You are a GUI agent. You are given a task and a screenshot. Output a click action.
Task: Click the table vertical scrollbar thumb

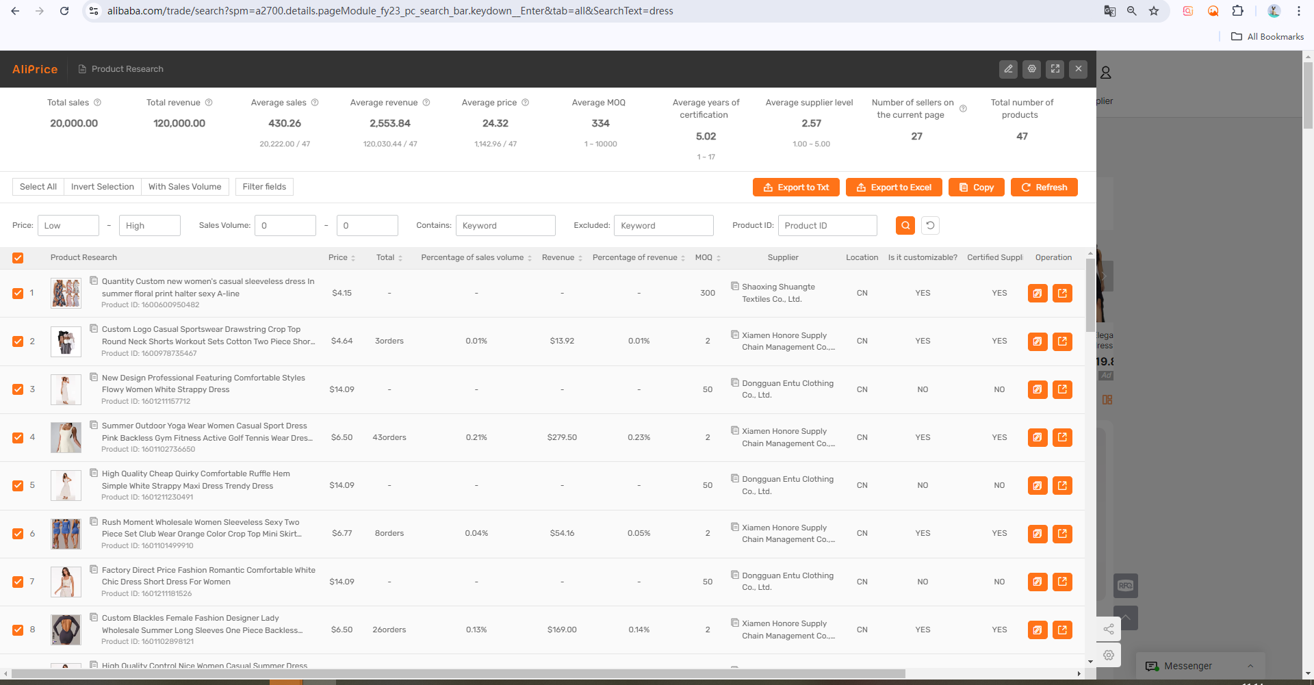[1090, 294]
